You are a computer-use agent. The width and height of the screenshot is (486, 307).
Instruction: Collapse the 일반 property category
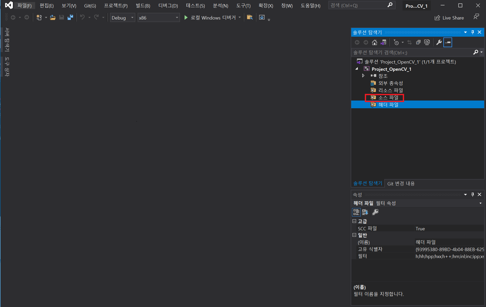354,235
